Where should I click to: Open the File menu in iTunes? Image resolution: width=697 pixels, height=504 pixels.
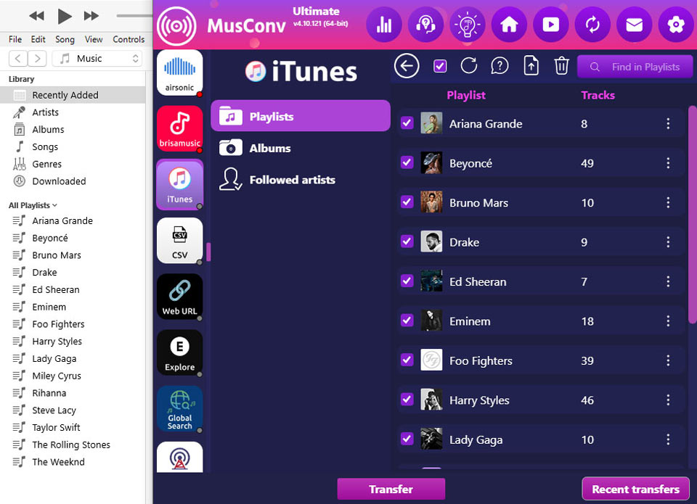pyautogui.click(x=15, y=39)
